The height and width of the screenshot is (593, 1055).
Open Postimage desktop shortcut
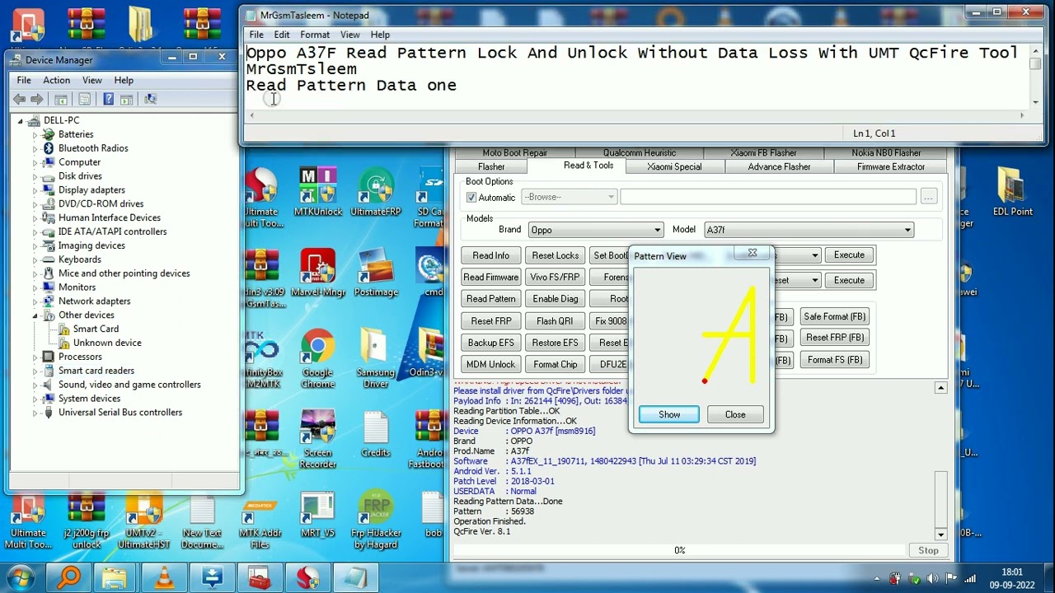(x=376, y=272)
